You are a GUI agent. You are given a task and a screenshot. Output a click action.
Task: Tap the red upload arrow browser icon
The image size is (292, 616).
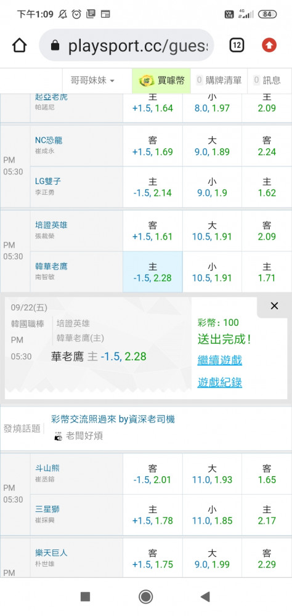coord(269,46)
